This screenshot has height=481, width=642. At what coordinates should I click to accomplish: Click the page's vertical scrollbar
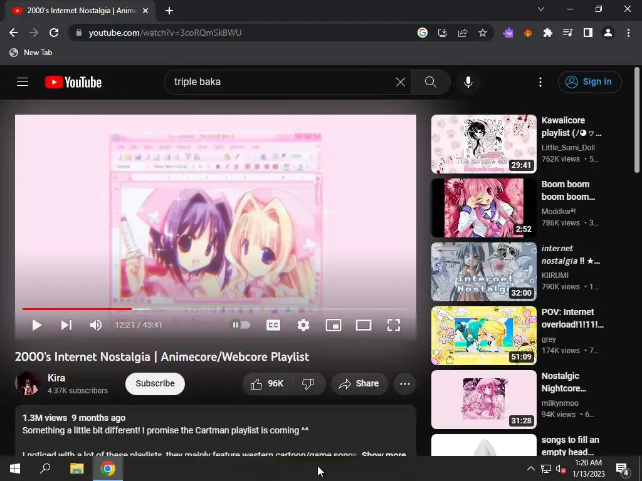(637, 121)
